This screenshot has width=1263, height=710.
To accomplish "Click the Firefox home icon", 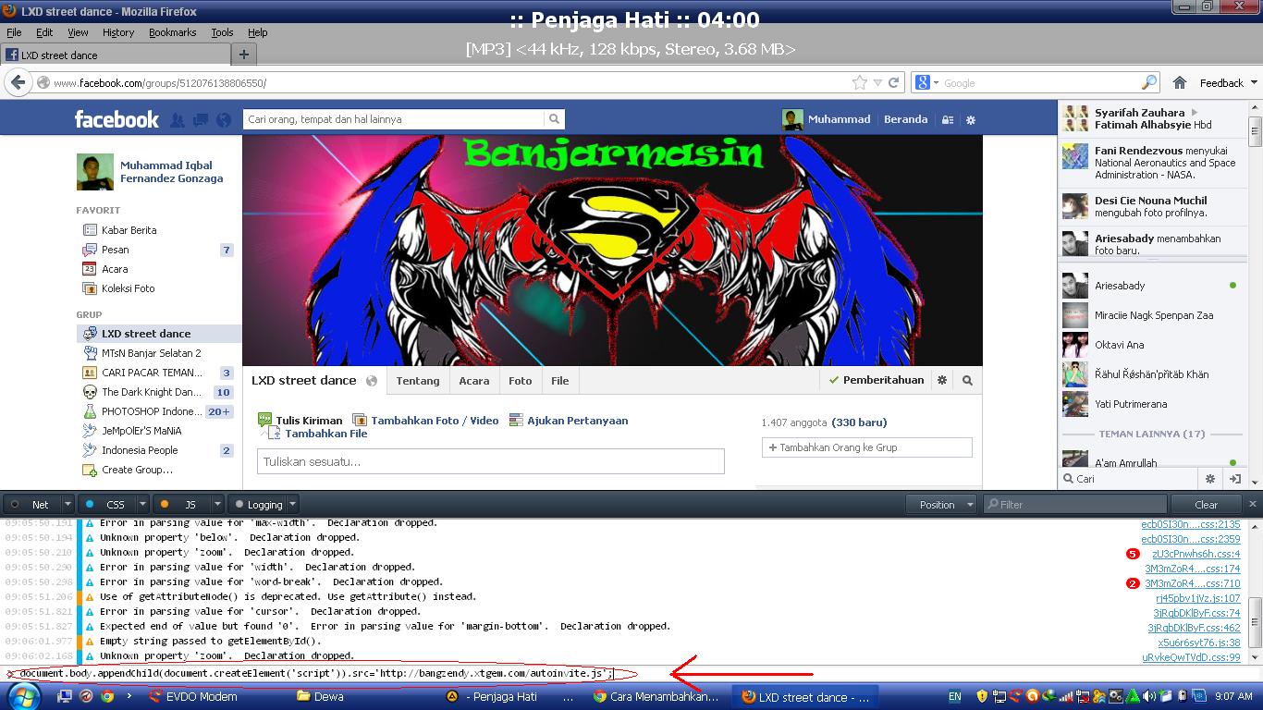I will [x=1180, y=82].
